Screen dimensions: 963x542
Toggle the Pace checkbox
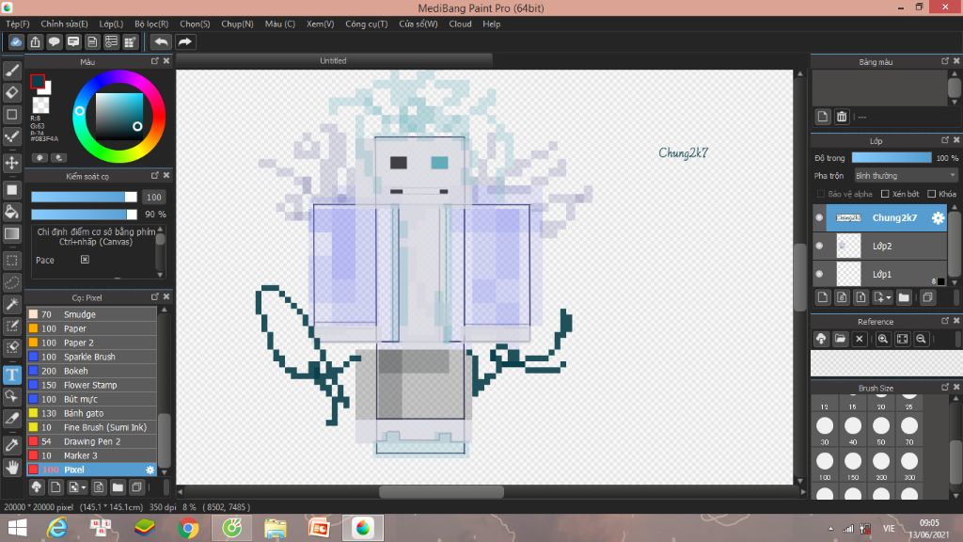pos(85,260)
